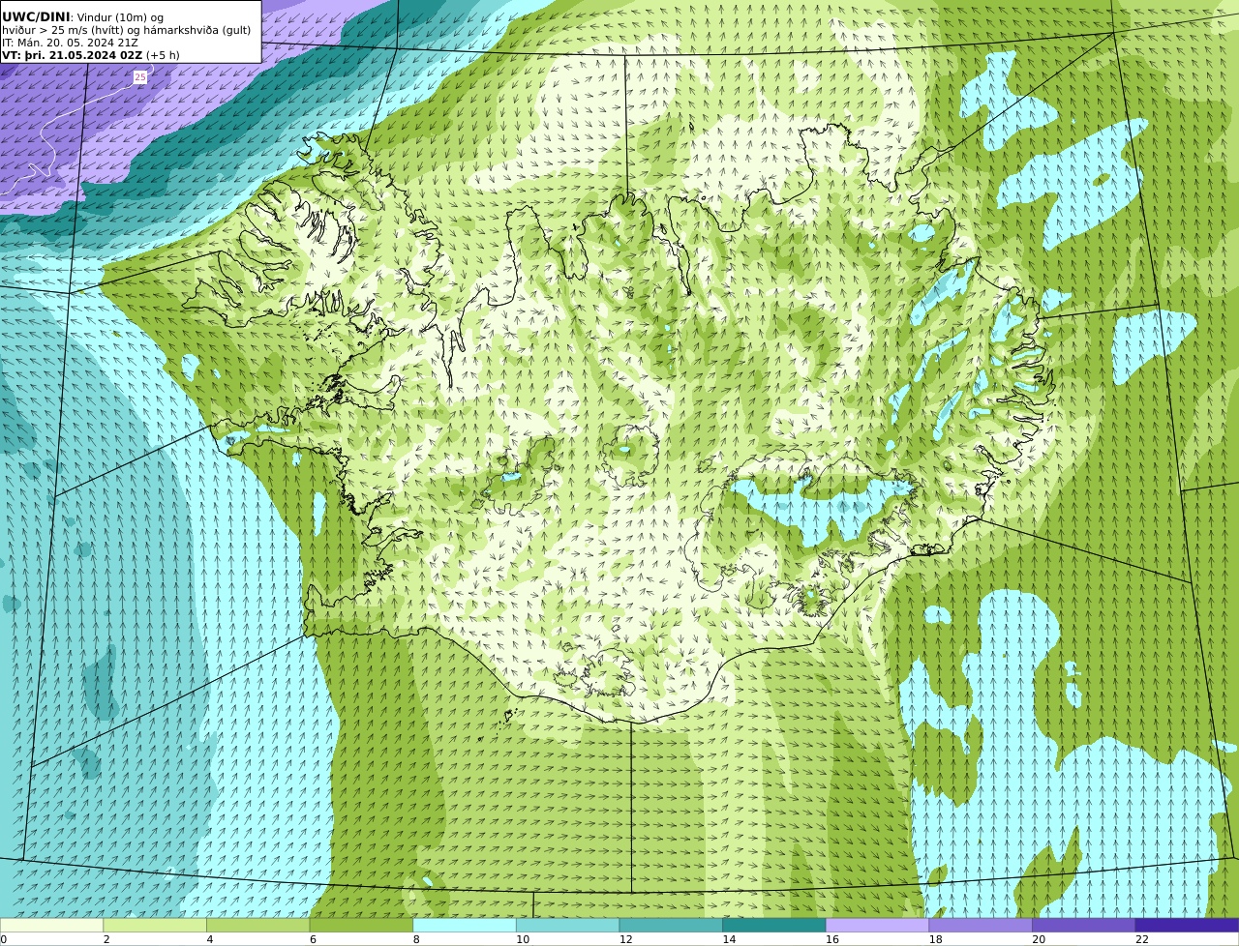Pick the dark indigo legend swatch above 22
The height and width of the screenshot is (946, 1239).
[x=1187, y=925]
